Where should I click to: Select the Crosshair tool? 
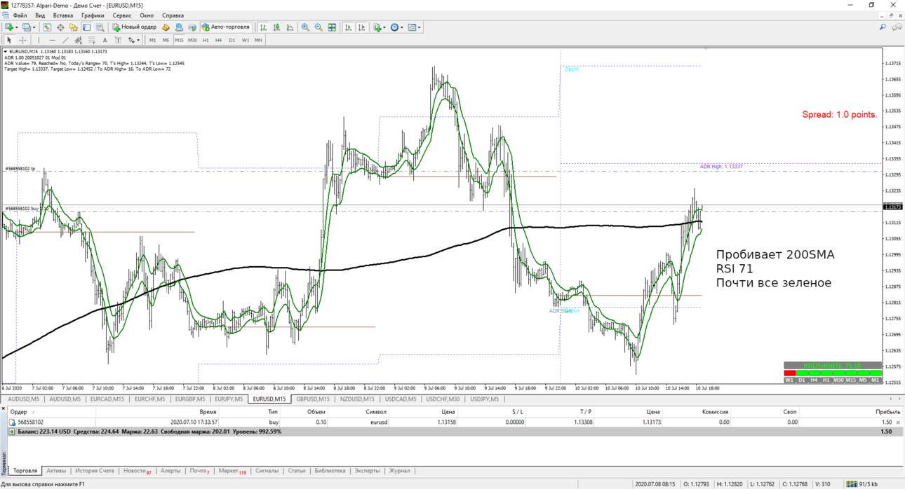pos(22,40)
